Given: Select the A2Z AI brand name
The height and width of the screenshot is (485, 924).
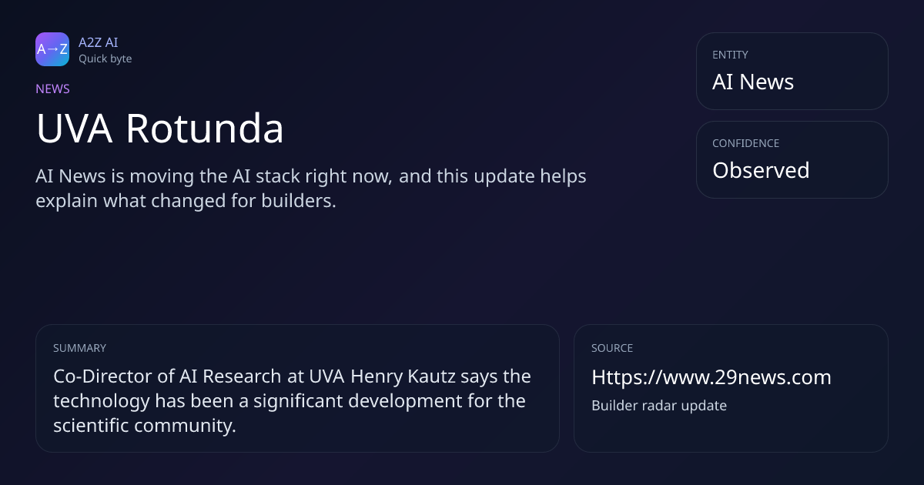Looking at the screenshot, I should click(98, 42).
